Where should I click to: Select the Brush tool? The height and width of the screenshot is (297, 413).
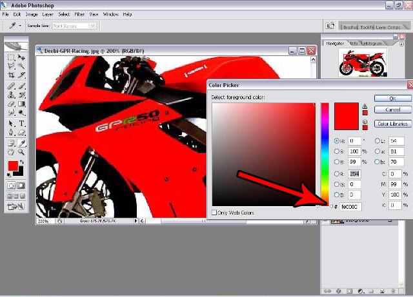tap(21, 86)
